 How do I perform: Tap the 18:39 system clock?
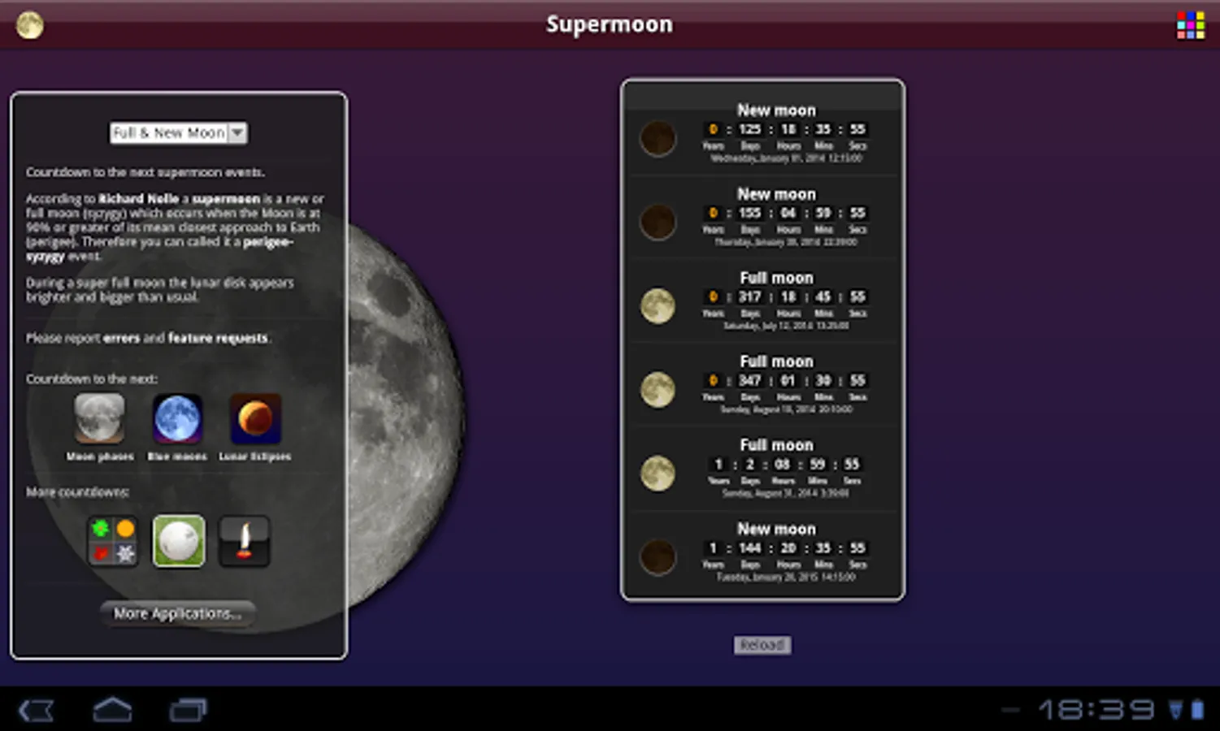(1096, 710)
